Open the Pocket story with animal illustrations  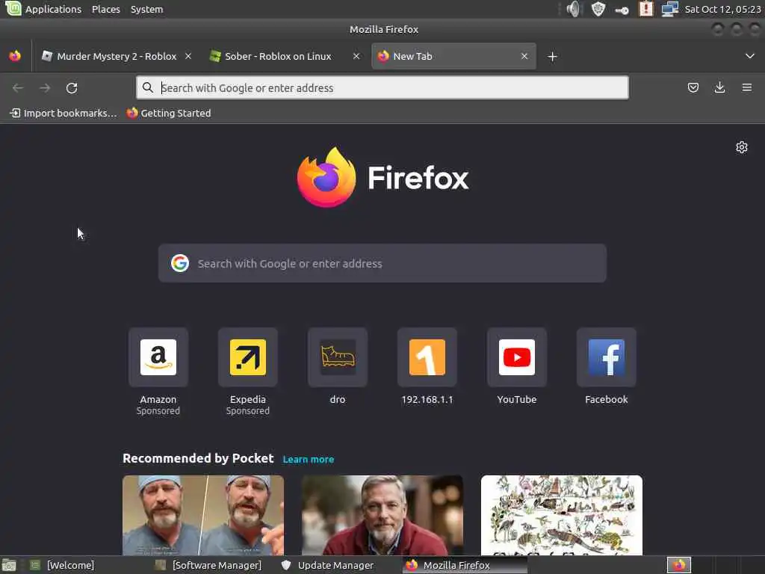click(562, 515)
